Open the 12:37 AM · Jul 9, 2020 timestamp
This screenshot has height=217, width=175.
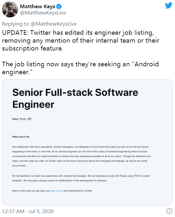click(x=28, y=211)
